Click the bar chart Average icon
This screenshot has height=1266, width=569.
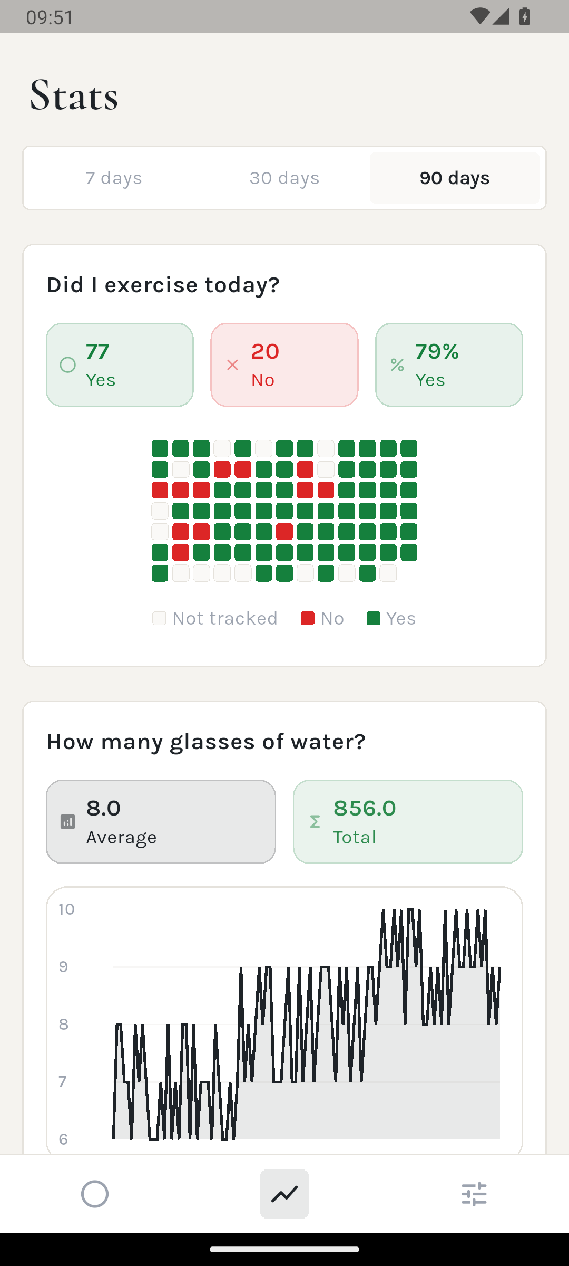[68, 822]
